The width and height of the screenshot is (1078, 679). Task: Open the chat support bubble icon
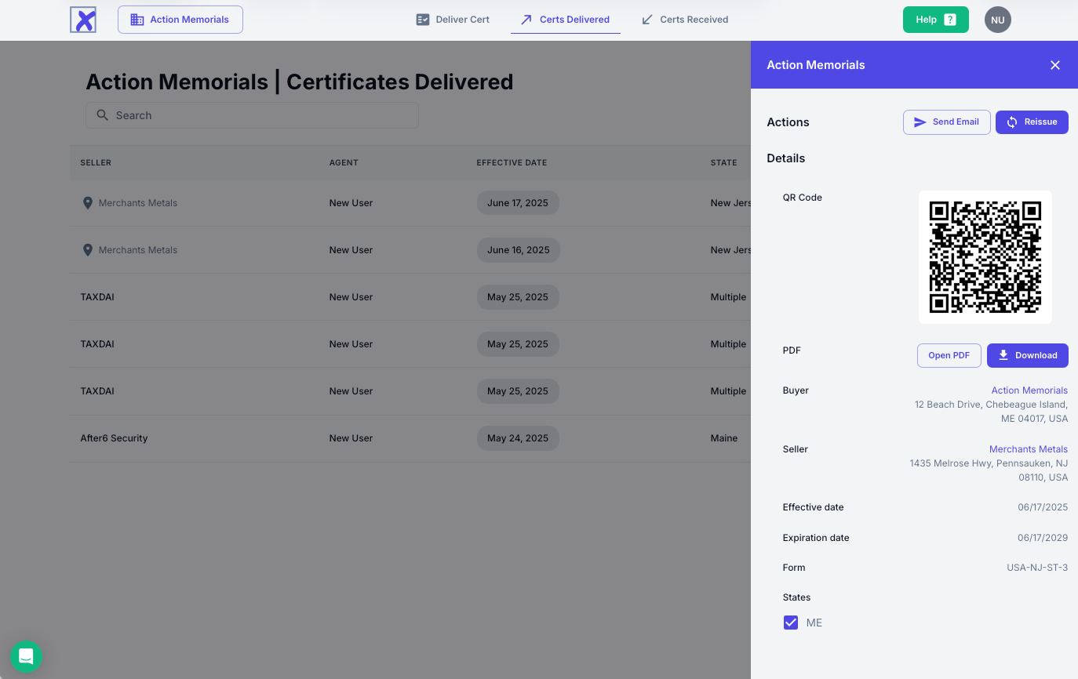click(x=26, y=656)
